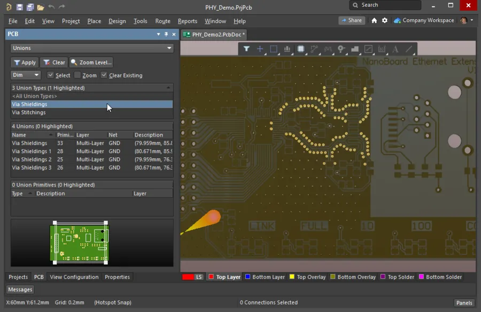Uncheck the Select checkbox
This screenshot has height=312, width=481.
(x=51, y=75)
